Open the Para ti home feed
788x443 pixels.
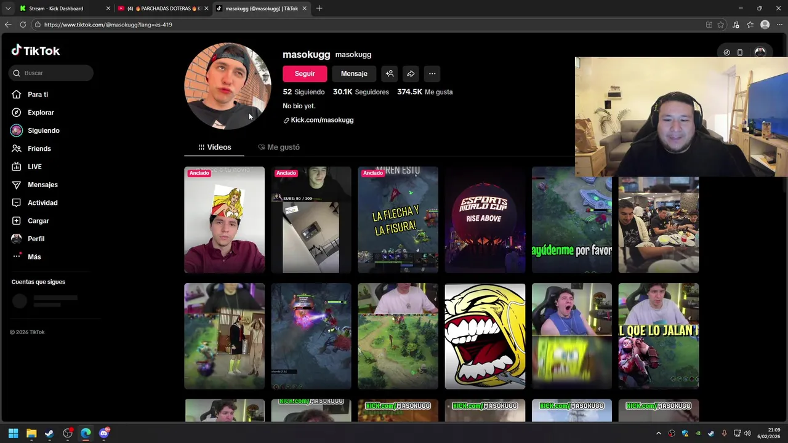pos(30,94)
